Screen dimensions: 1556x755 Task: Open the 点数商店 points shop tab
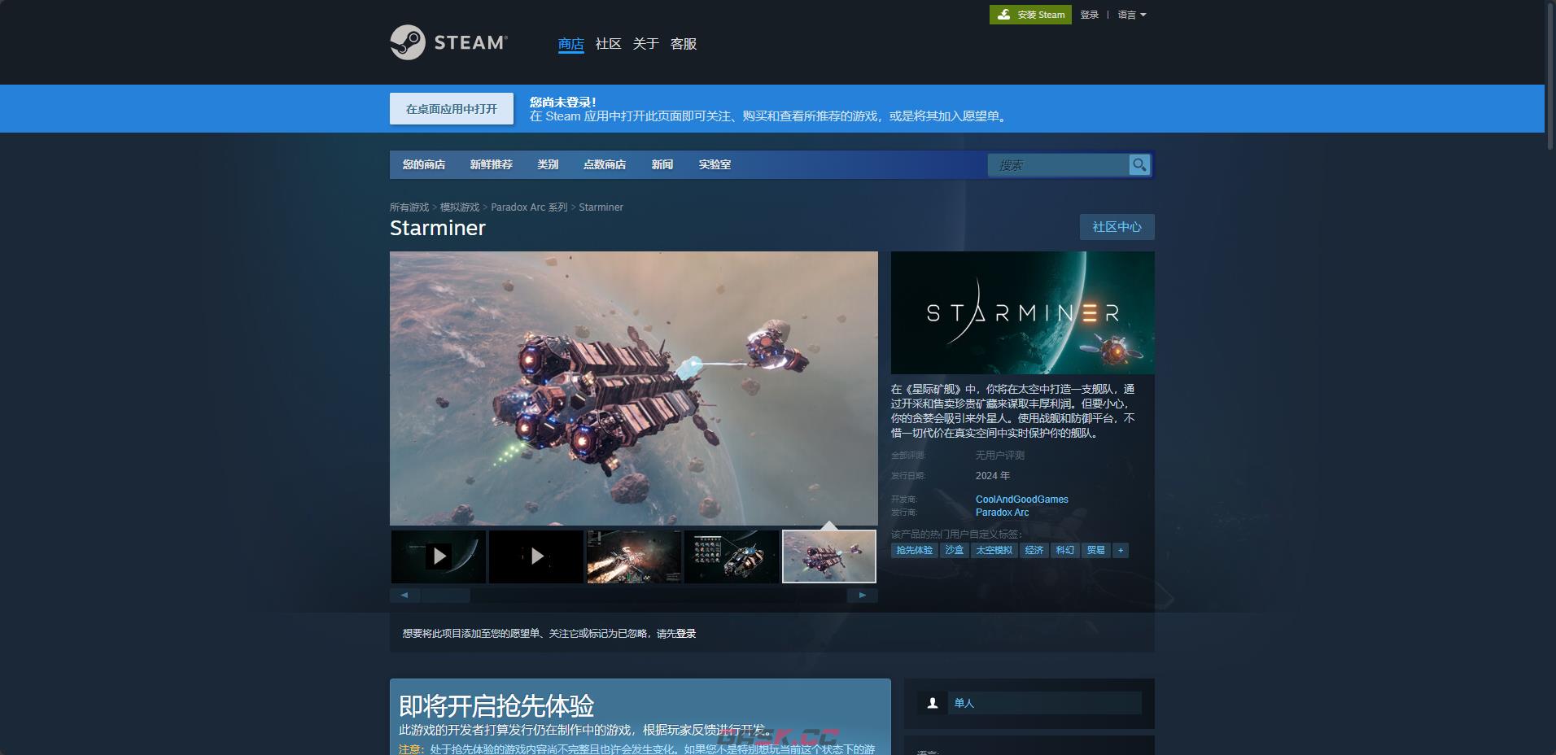click(604, 164)
